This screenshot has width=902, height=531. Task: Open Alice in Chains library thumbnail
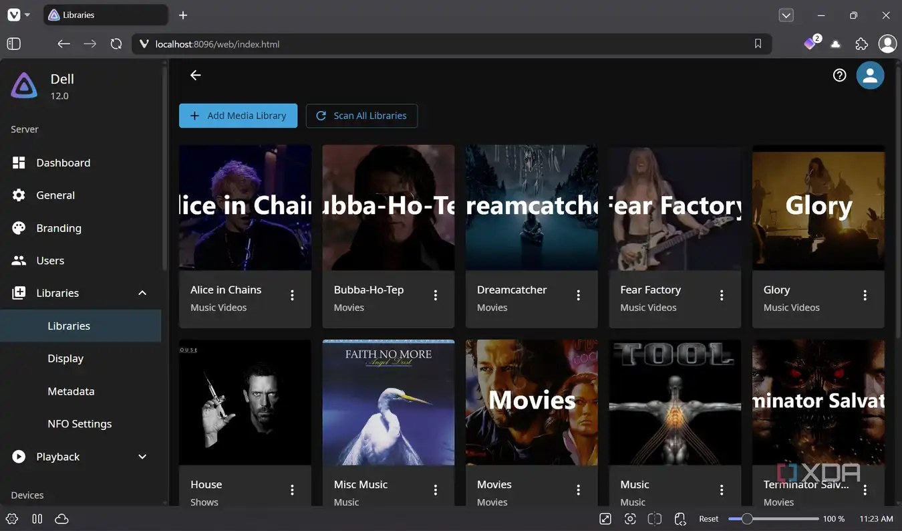(x=245, y=207)
